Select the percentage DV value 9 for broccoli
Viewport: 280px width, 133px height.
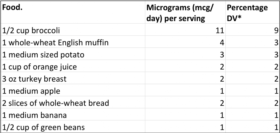[x=252, y=30]
